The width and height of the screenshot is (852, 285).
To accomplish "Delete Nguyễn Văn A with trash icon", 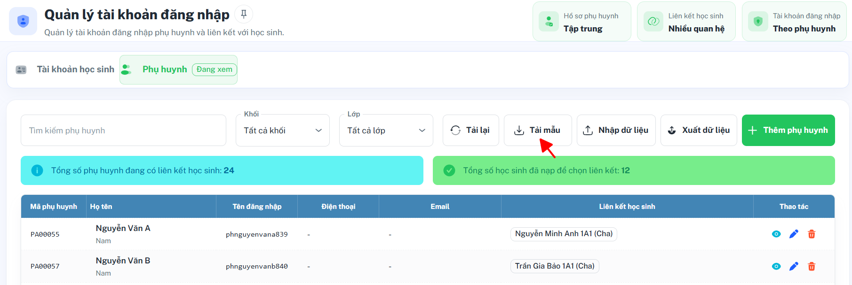I will click(812, 234).
